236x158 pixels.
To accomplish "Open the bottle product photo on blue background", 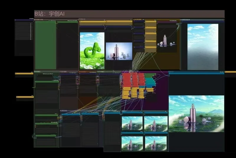I will (x=119, y=51).
